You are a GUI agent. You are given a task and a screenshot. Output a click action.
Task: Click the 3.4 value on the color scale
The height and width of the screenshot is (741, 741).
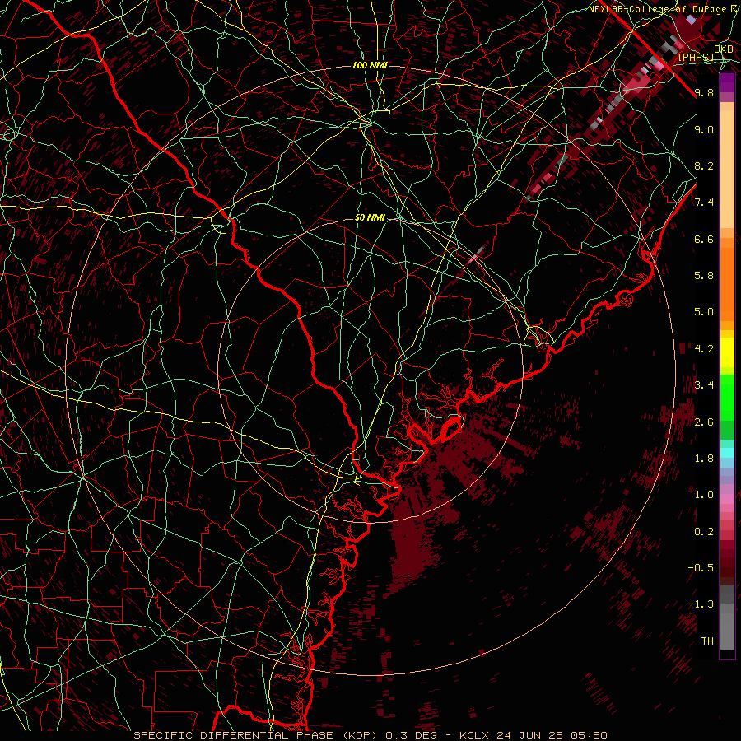pos(704,385)
